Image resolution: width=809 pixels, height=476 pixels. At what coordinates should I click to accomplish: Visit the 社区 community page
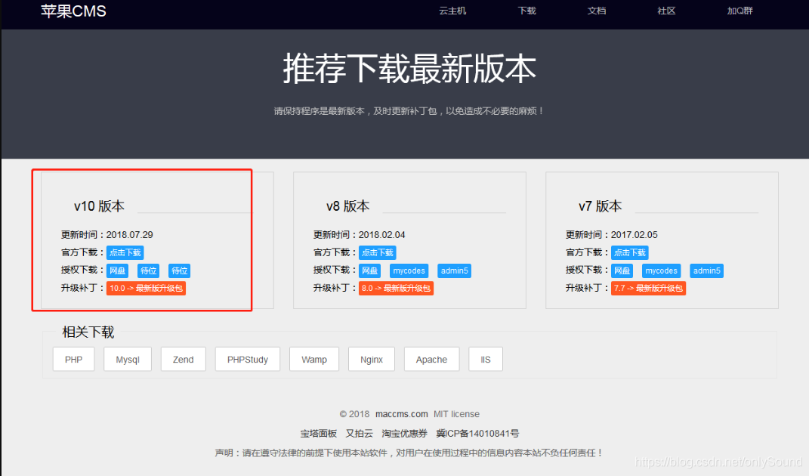coord(665,11)
